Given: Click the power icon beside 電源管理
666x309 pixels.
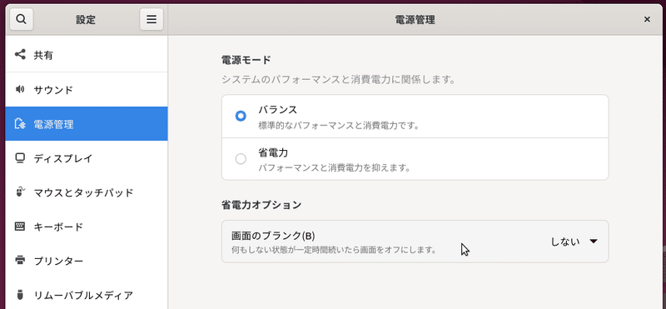Looking at the screenshot, I should tap(20, 124).
